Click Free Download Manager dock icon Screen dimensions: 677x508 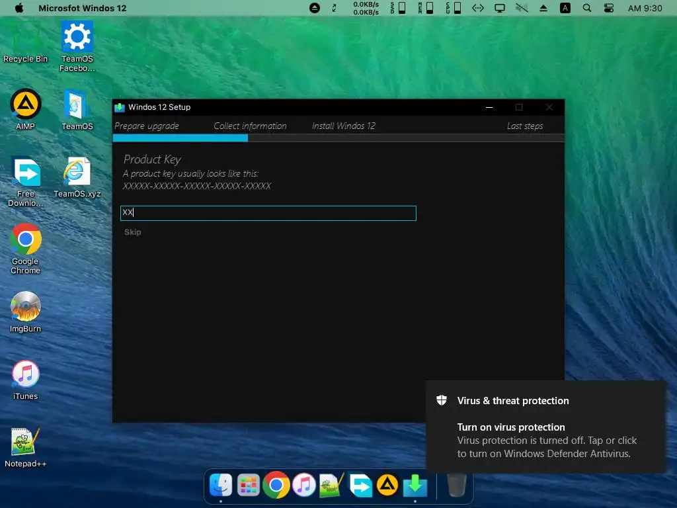coord(360,485)
